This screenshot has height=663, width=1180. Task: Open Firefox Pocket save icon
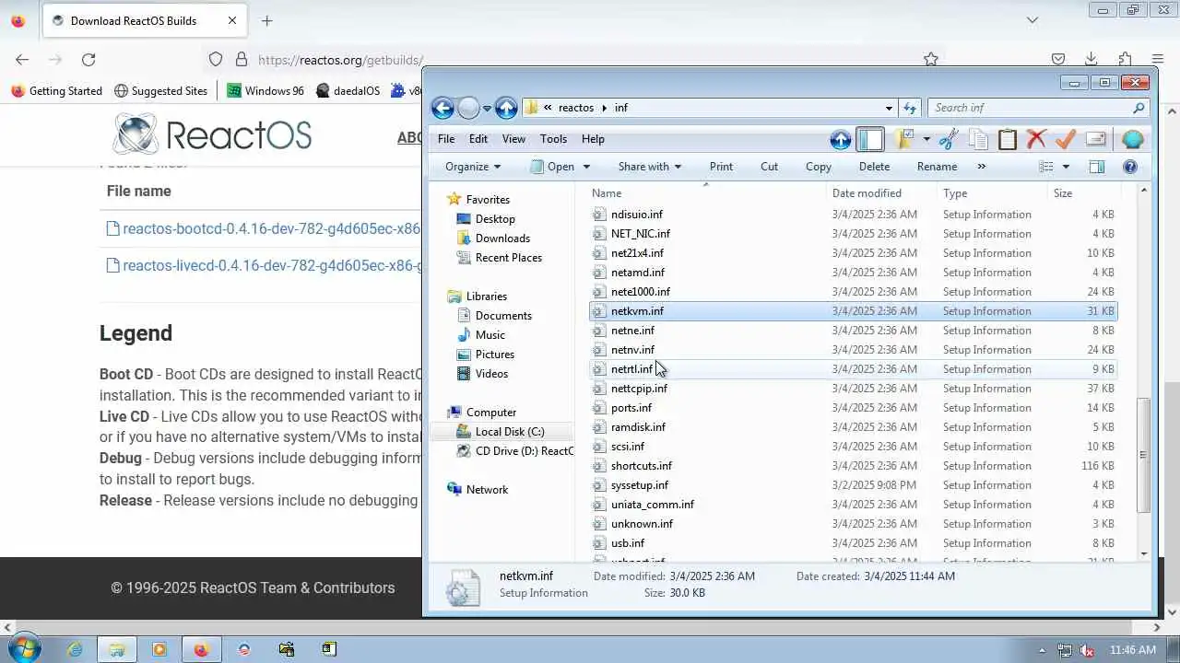1058,59
